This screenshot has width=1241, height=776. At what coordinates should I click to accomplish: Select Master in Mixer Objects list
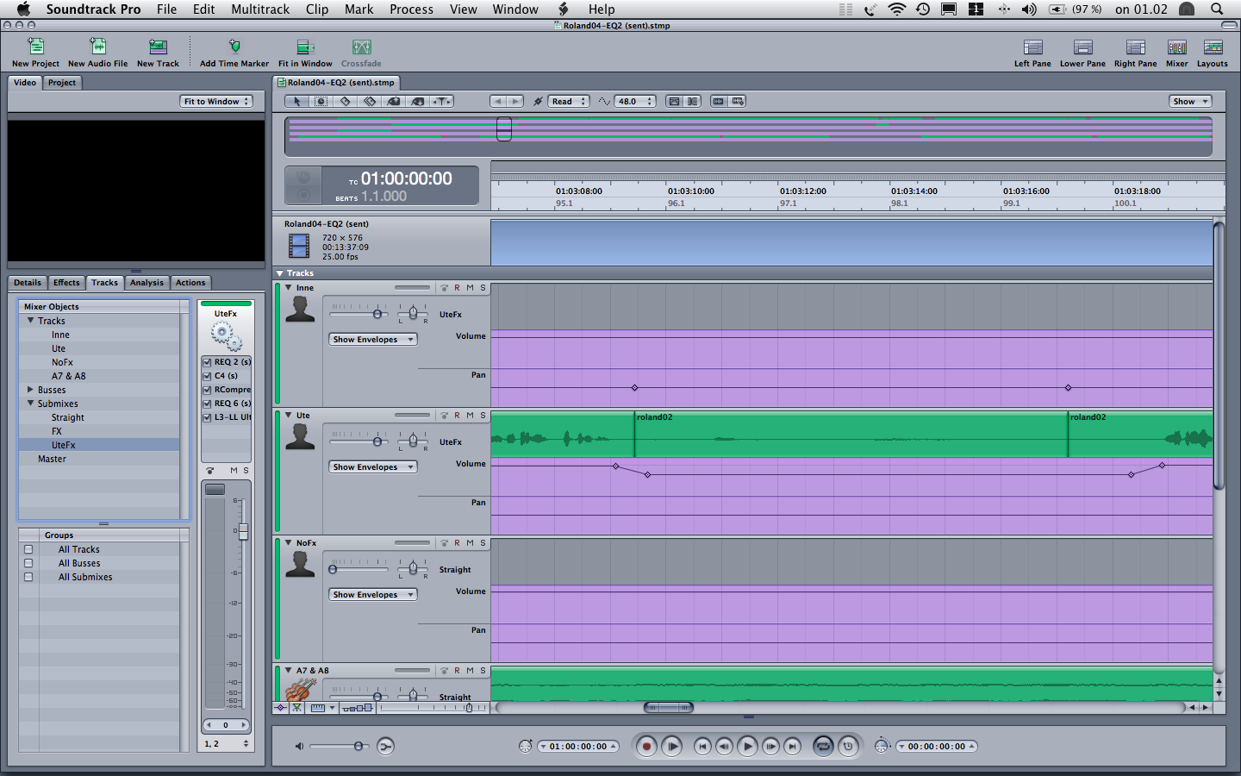(99, 459)
